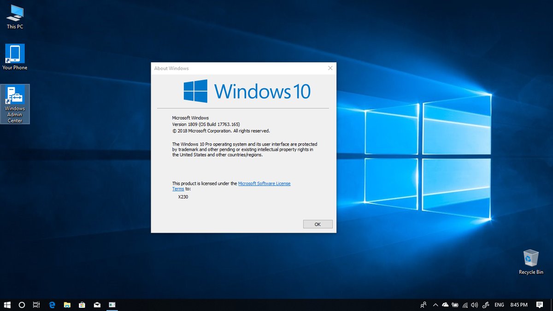The height and width of the screenshot is (311, 553).
Task: Select the Windows Admin Center shortcut
Action: pyautogui.click(x=15, y=104)
